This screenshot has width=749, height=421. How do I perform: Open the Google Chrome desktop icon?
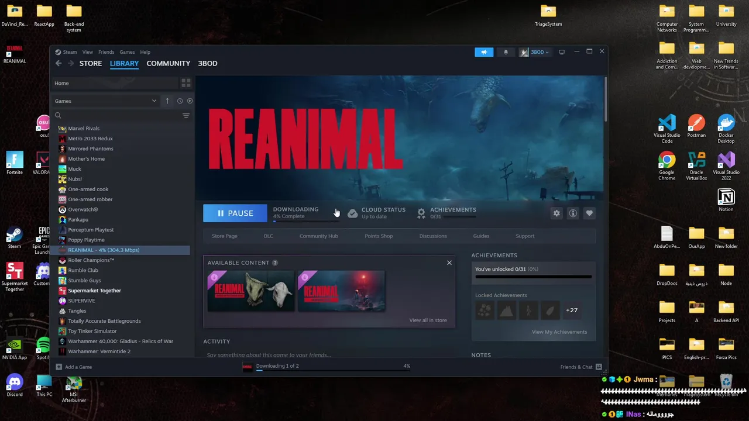click(667, 166)
